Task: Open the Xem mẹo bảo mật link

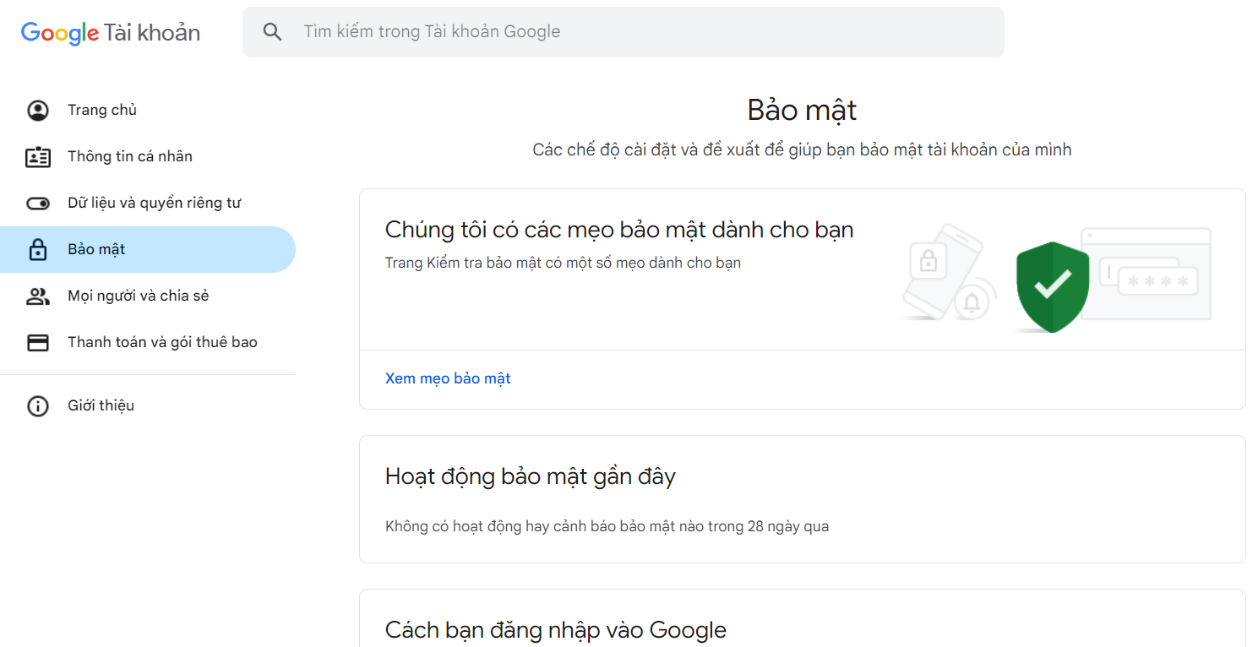Action: 448,378
